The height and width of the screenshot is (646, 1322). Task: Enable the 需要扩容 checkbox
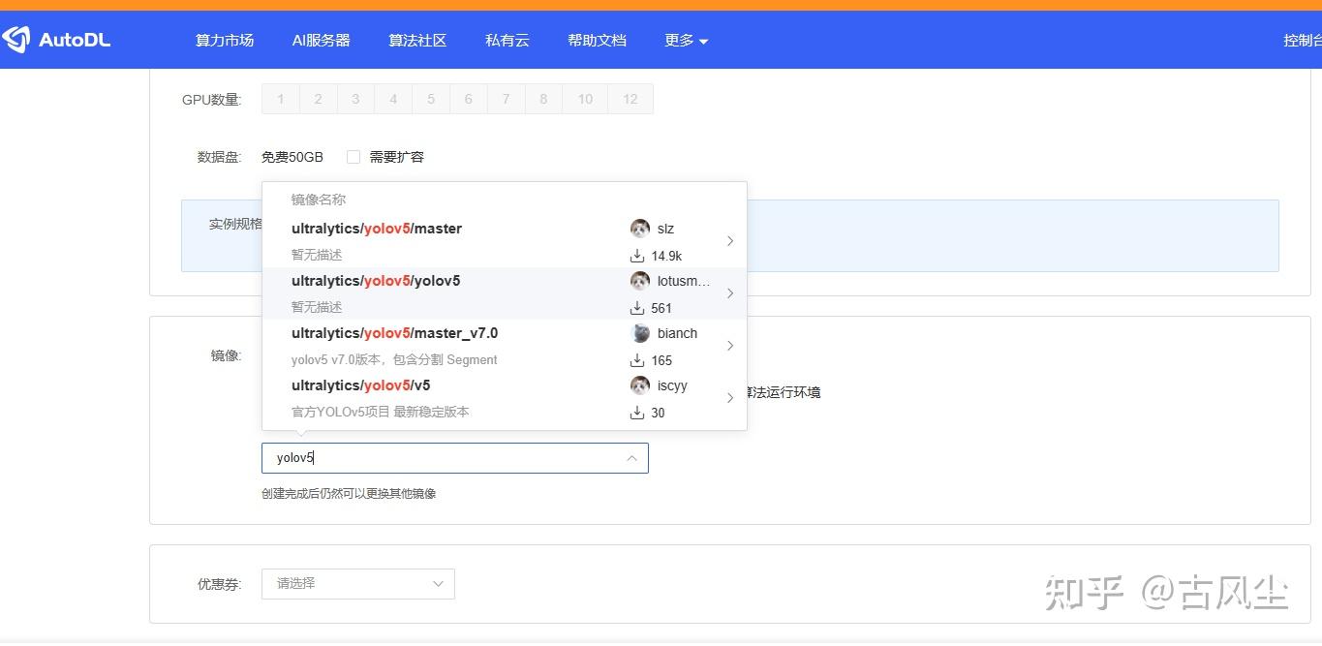354,156
